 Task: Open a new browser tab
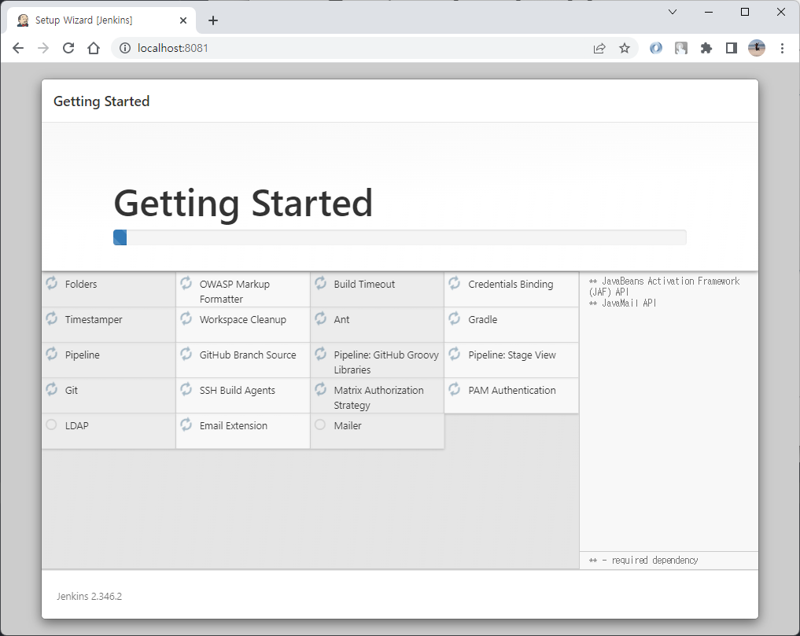pyautogui.click(x=213, y=20)
